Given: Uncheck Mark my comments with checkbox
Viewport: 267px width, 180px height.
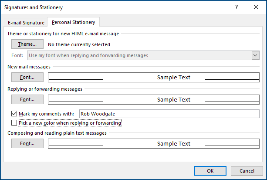Looking at the screenshot, I should tap(14, 114).
